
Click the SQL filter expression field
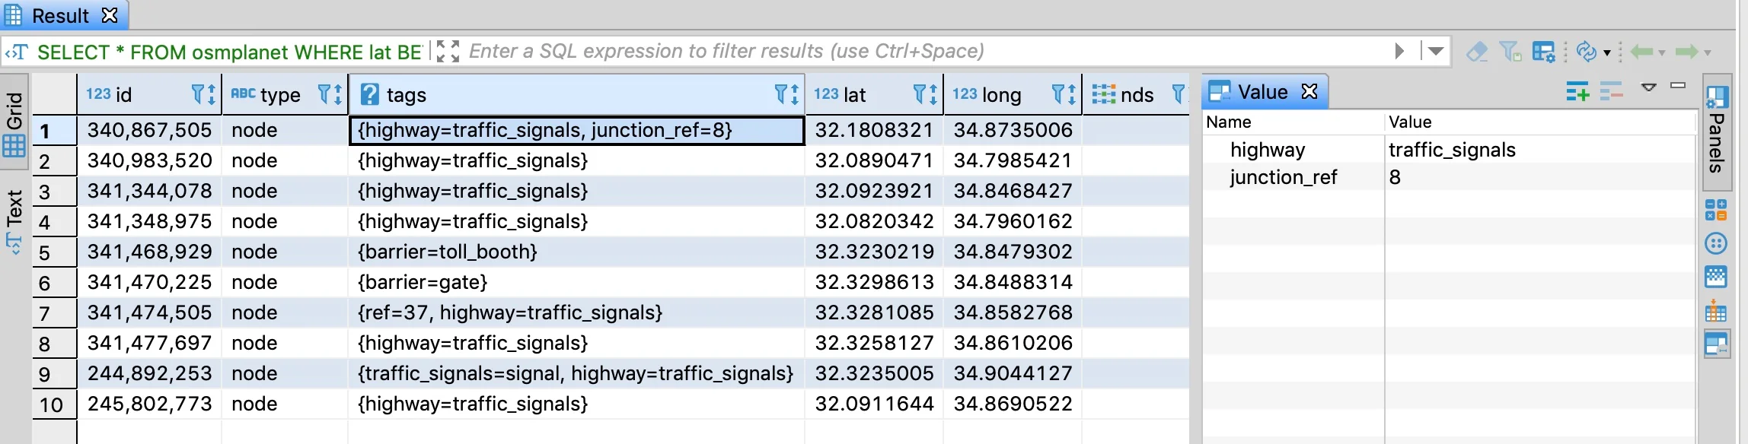click(914, 51)
